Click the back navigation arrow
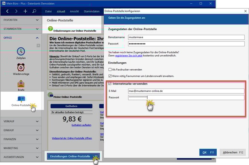 coord(7,11)
